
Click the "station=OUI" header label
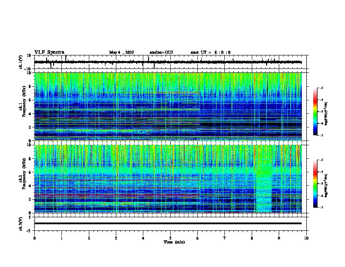(161, 52)
